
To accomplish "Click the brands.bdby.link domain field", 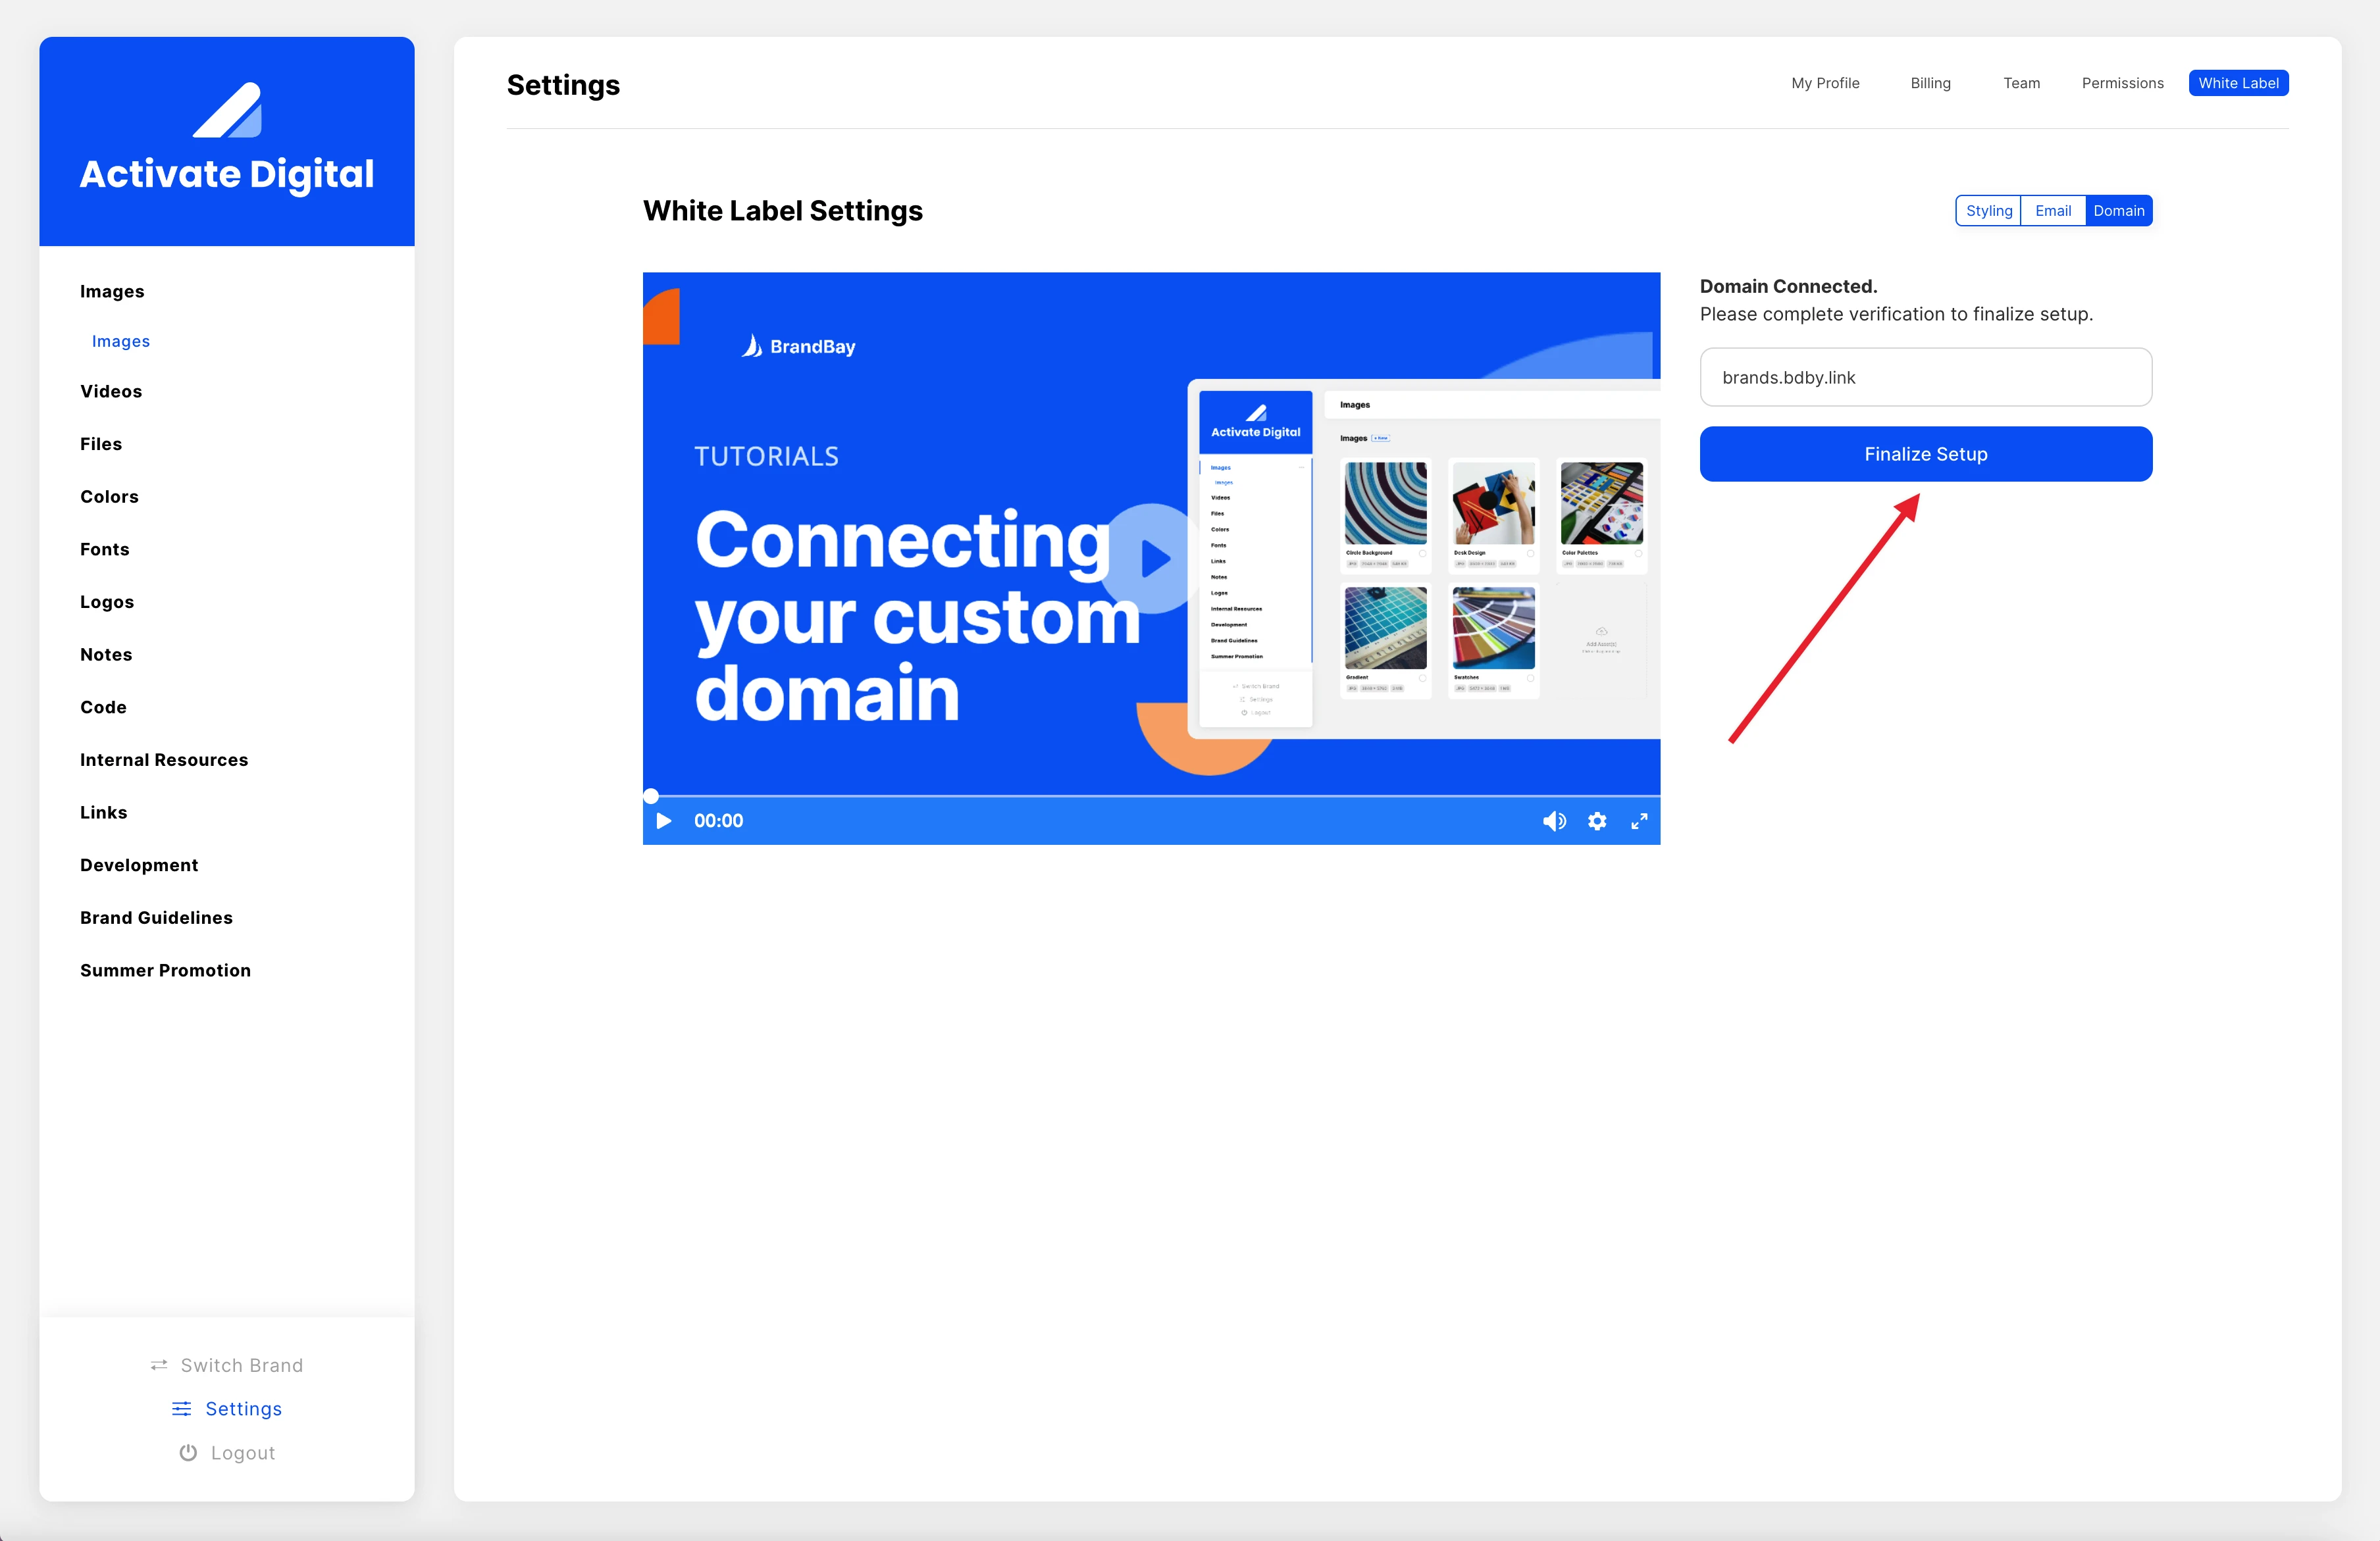I will tap(1925, 377).
